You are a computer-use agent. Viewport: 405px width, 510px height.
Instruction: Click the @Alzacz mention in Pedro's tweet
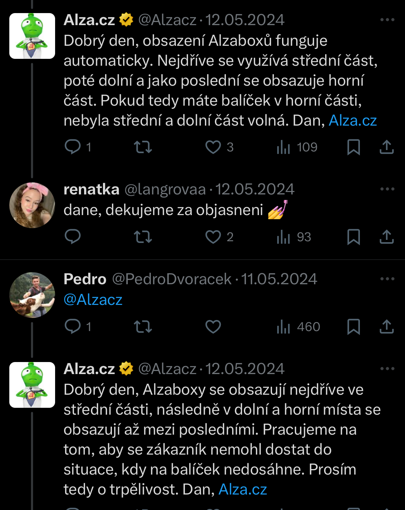pos(92,299)
